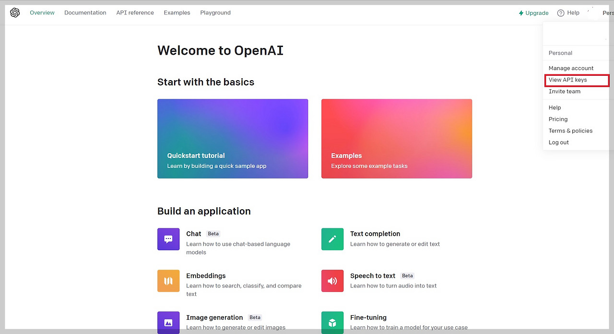Click 'Learn how to generate or edit text'
Screen dimensions: 614x334
pyautogui.click(x=395, y=244)
